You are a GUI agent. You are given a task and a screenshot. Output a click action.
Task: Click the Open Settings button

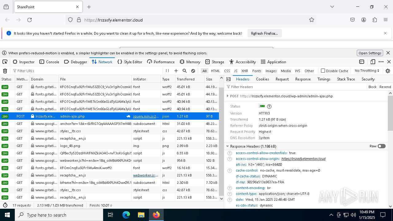[x=370, y=53]
